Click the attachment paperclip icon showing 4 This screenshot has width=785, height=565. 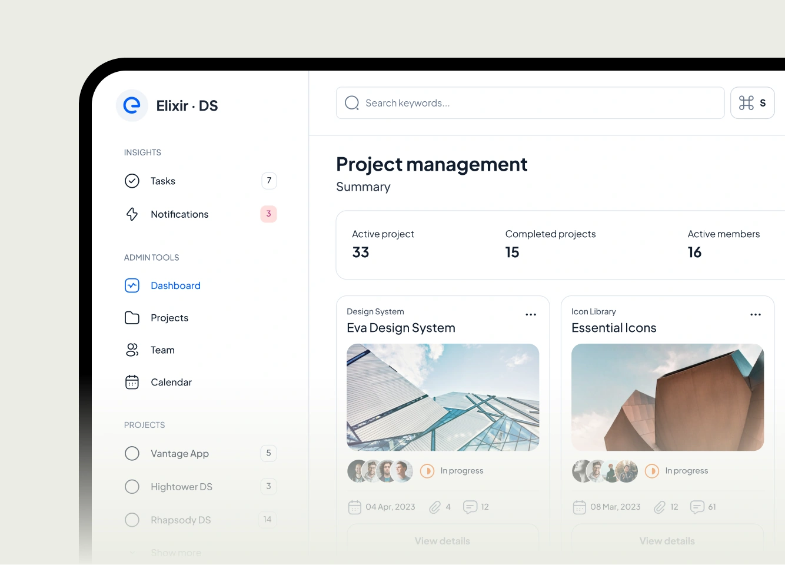click(x=435, y=507)
